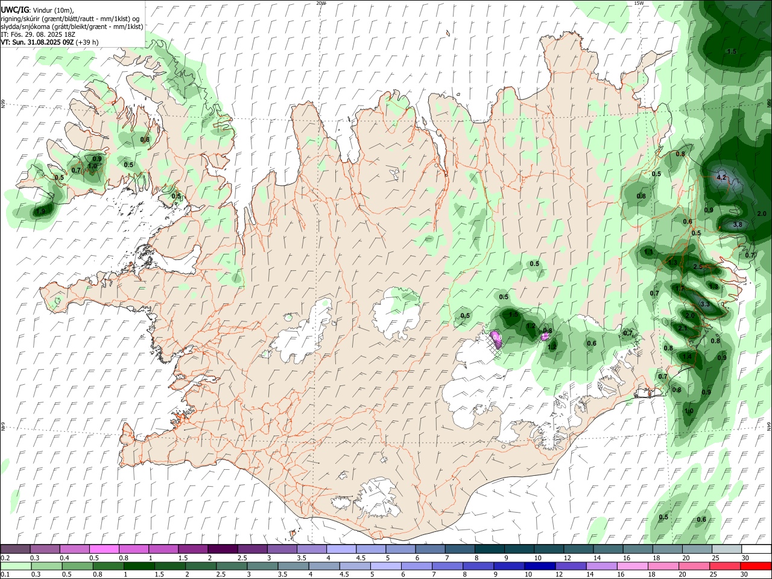Select the lilac 14 mm rain legend swatch
The height and width of the screenshot is (579, 772).
(601, 566)
